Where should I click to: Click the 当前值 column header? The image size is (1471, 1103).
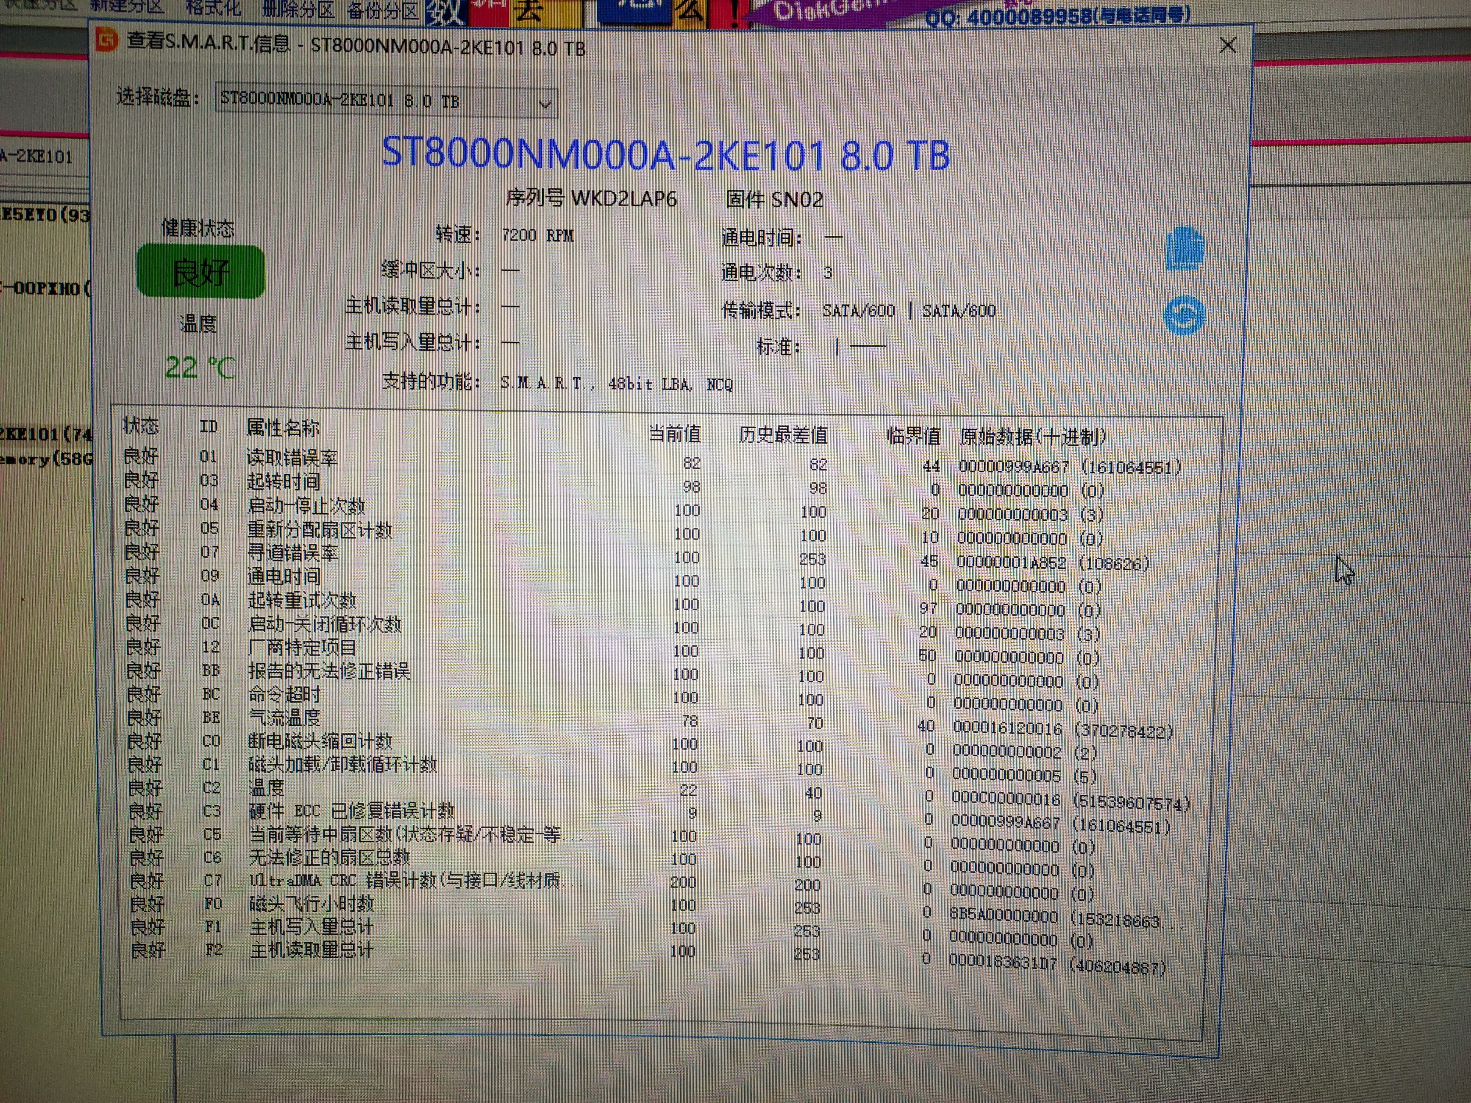pyautogui.click(x=674, y=434)
